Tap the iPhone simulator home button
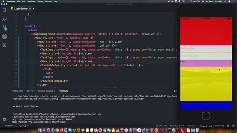This screenshot has width=237, height=133. click(x=206, y=116)
